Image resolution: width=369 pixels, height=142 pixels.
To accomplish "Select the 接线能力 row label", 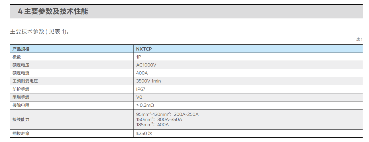I will [x=21, y=119].
